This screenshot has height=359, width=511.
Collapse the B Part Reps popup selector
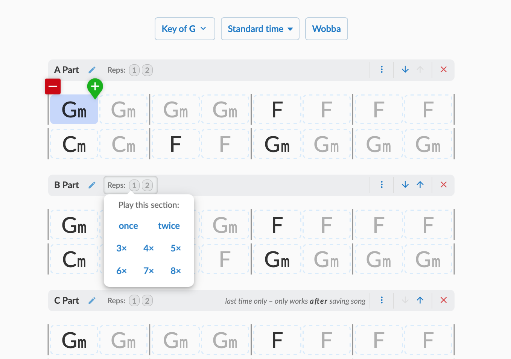click(131, 185)
